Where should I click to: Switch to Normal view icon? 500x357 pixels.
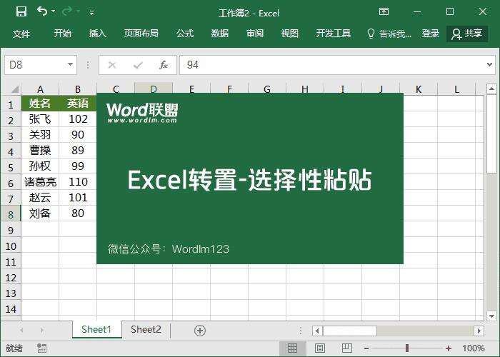pyautogui.click(x=292, y=348)
